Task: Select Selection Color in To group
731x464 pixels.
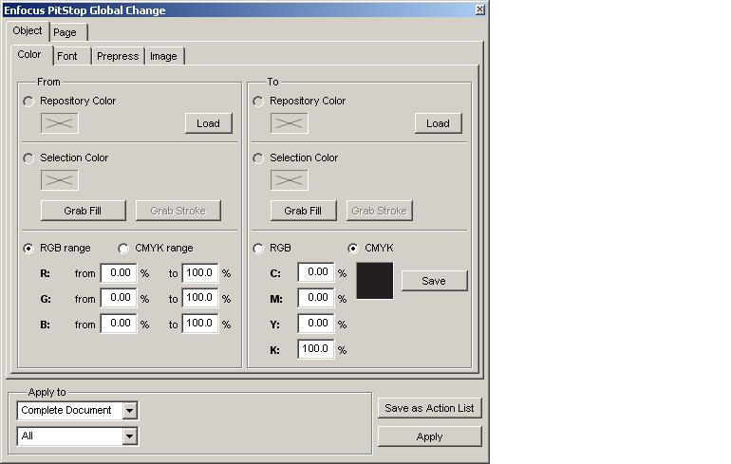Action: tap(258, 158)
